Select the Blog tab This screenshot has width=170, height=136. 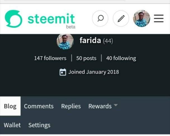(10, 106)
